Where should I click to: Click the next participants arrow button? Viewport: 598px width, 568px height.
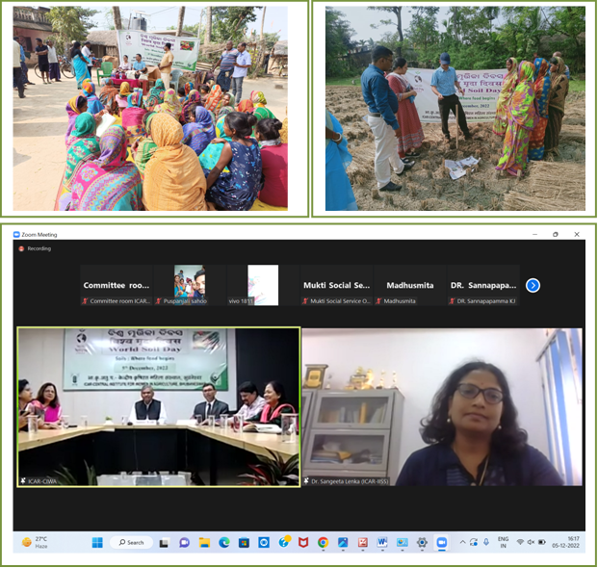(533, 285)
